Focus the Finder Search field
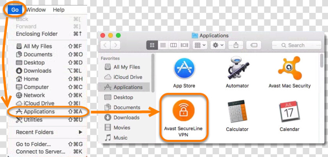 296,45
